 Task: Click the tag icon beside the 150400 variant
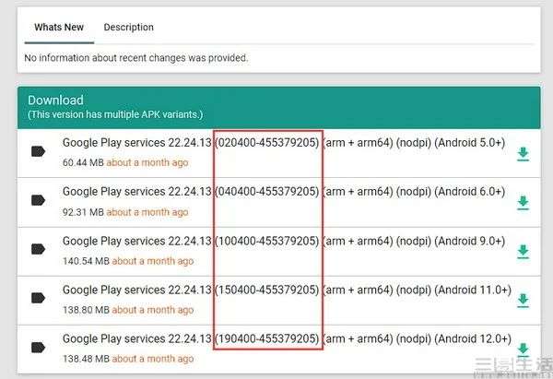[38, 298]
